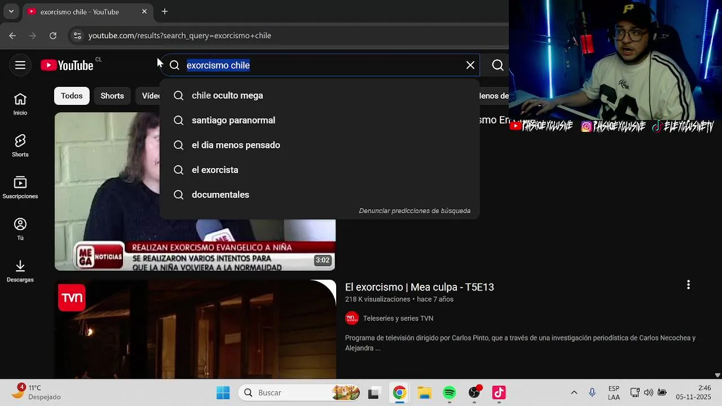Show hidden system tray icons
The image size is (722, 406).
click(574, 392)
